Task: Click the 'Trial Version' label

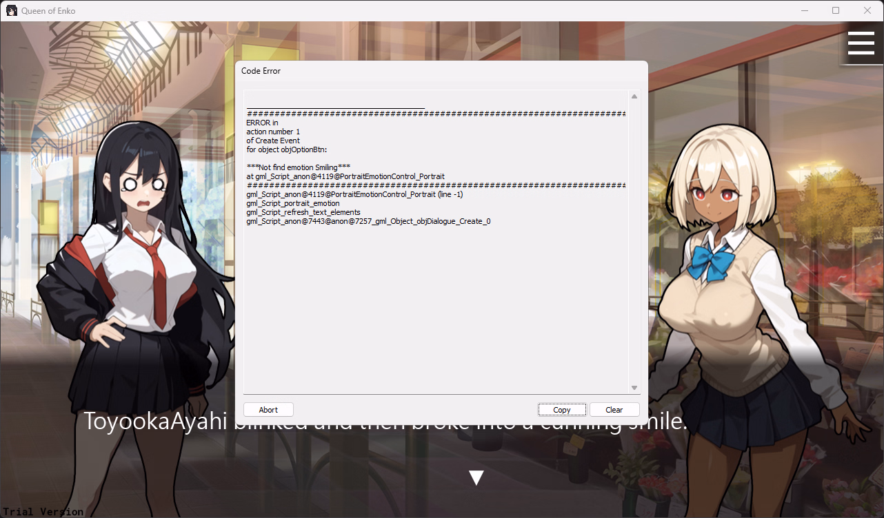Action: pos(43,512)
